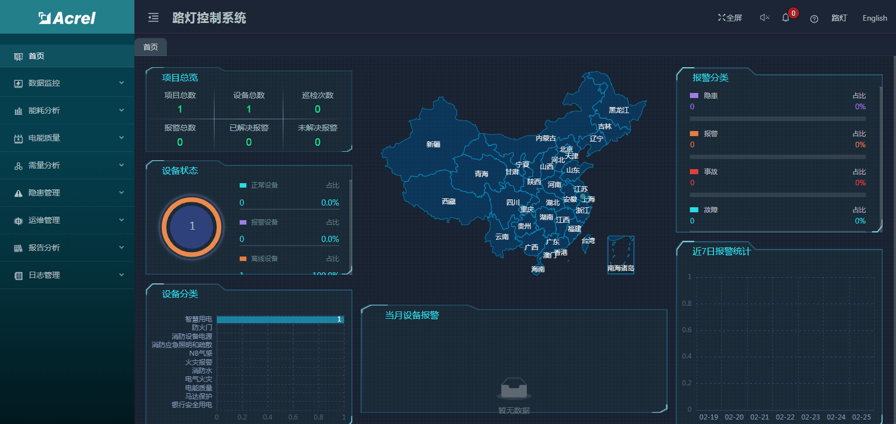This screenshot has width=896, height=424.
Task: Collapse sidebar with the hamburger menu icon
Action: point(153,18)
